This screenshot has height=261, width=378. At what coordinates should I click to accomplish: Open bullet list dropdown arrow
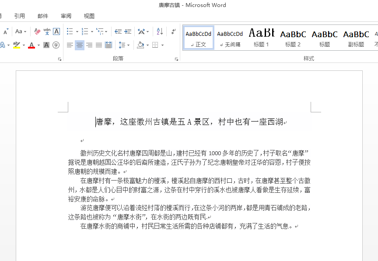77,32
